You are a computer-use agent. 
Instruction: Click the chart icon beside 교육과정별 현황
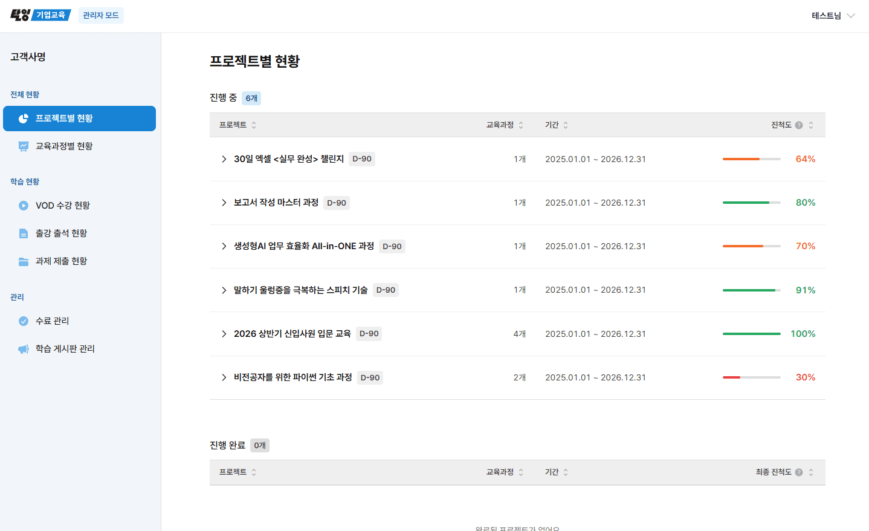coord(24,146)
